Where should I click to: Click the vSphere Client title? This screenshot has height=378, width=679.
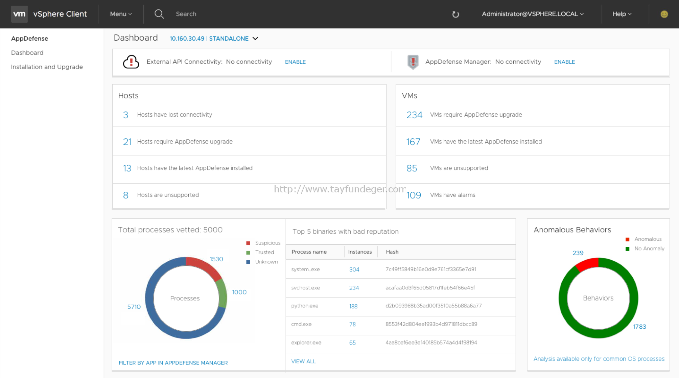(x=60, y=14)
